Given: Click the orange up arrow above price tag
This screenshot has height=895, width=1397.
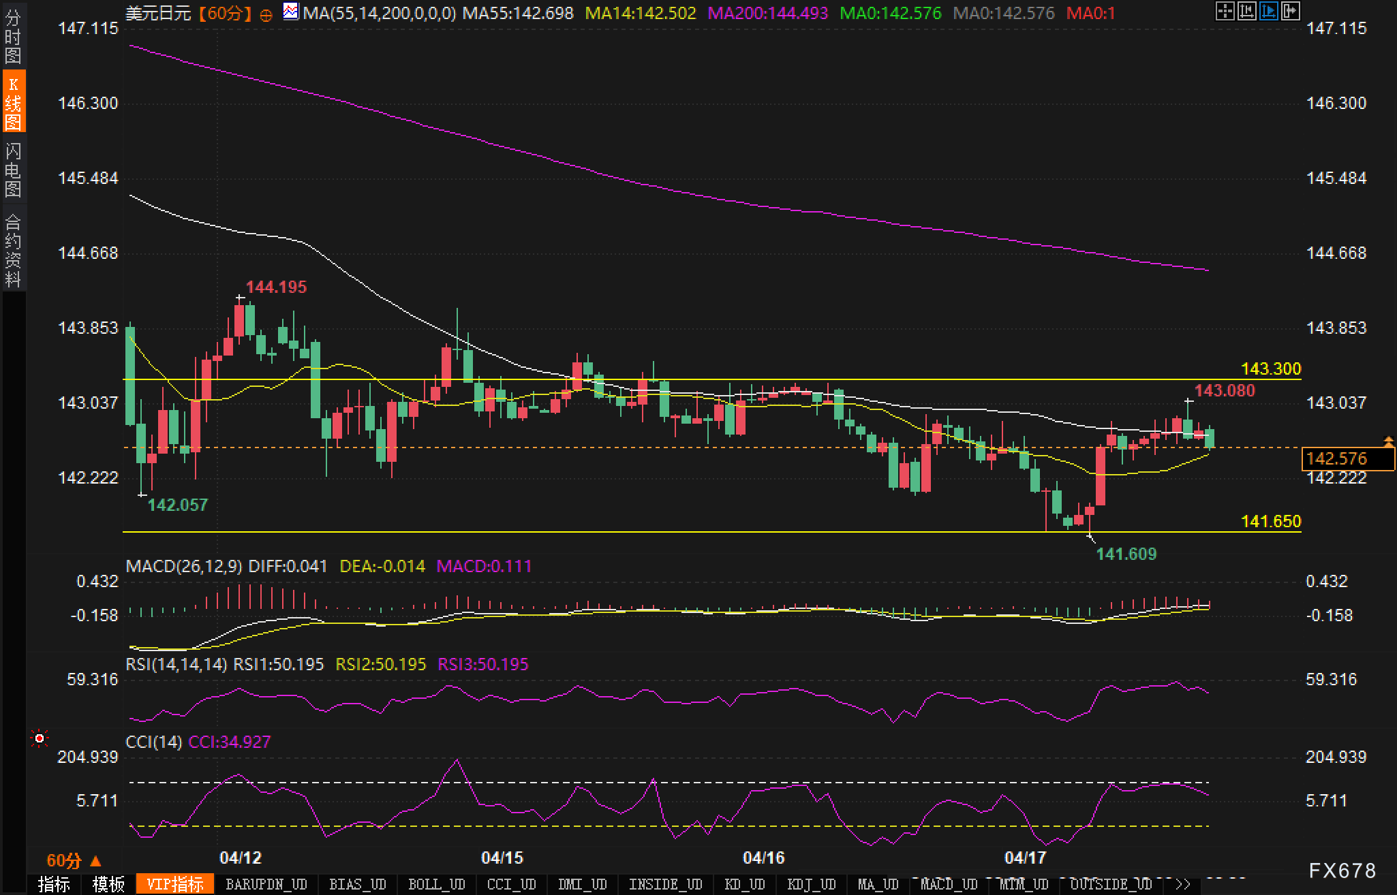Looking at the screenshot, I should coord(1387,441).
